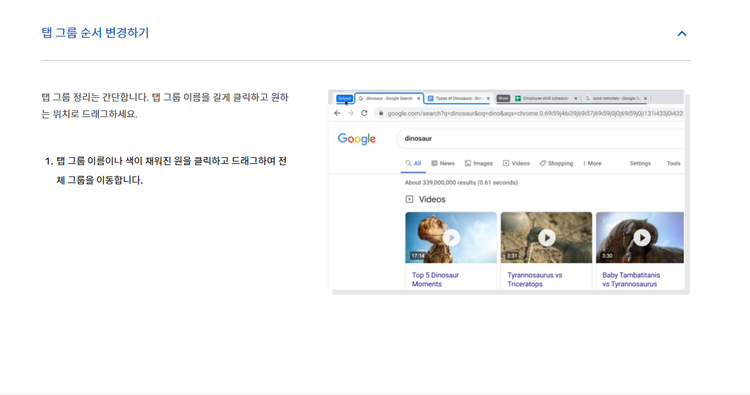The image size is (750, 395).
Task: Close the work remotely tab
Action: [645, 98]
